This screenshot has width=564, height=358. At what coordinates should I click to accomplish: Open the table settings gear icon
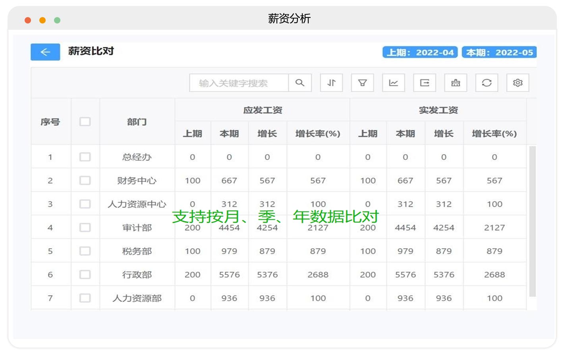click(x=518, y=83)
